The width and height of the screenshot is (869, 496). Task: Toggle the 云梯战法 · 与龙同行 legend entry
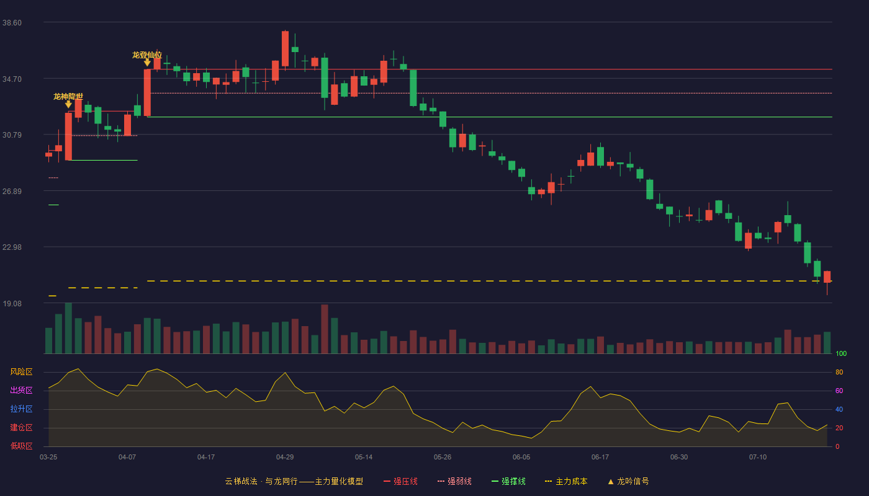(294, 481)
